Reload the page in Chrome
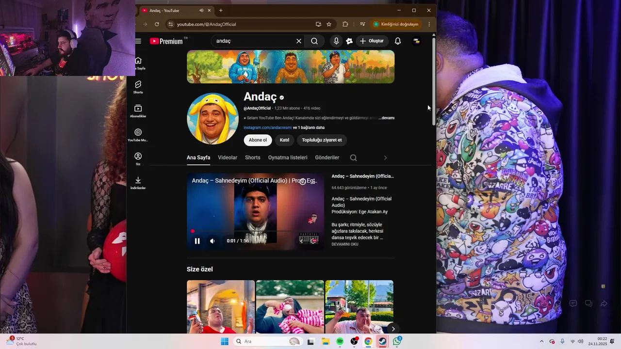621x349 pixels. tap(157, 24)
